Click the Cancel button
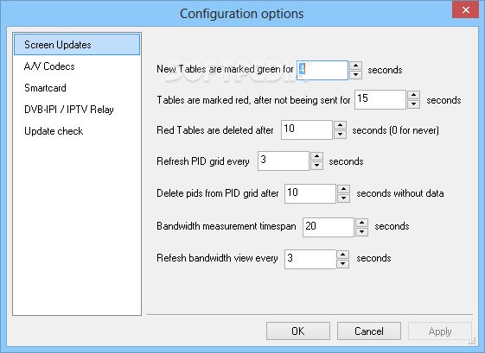Image resolution: width=485 pixels, height=353 pixels. pyautogui.click(x=369, y=331)
